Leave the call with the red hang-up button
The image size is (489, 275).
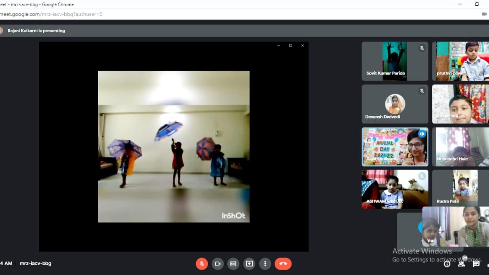click(283, 264)
